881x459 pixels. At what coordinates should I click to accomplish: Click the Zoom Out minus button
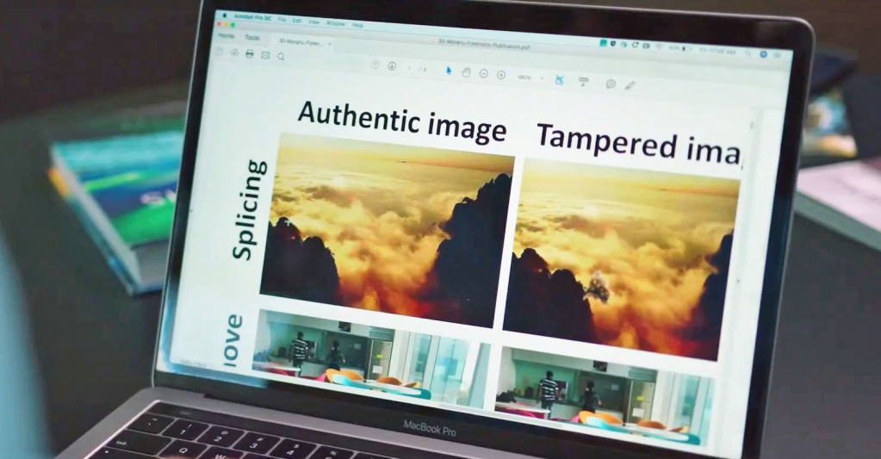[483, 73]
